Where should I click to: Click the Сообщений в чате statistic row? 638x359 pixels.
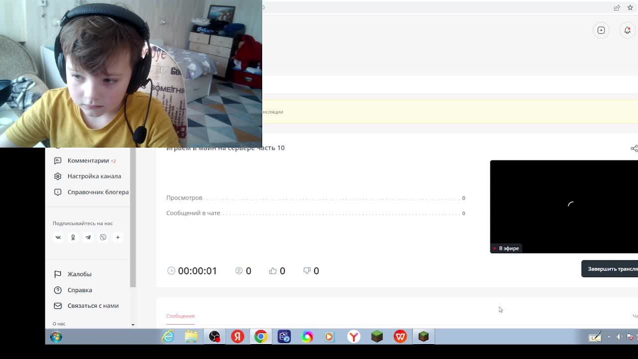point(316,213)
